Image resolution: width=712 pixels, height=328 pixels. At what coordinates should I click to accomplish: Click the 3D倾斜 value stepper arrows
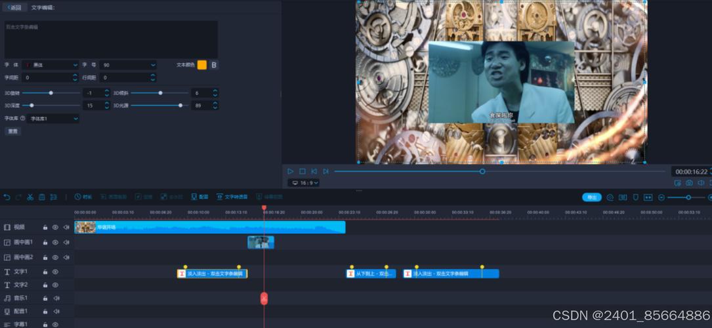tap(215, 92)
